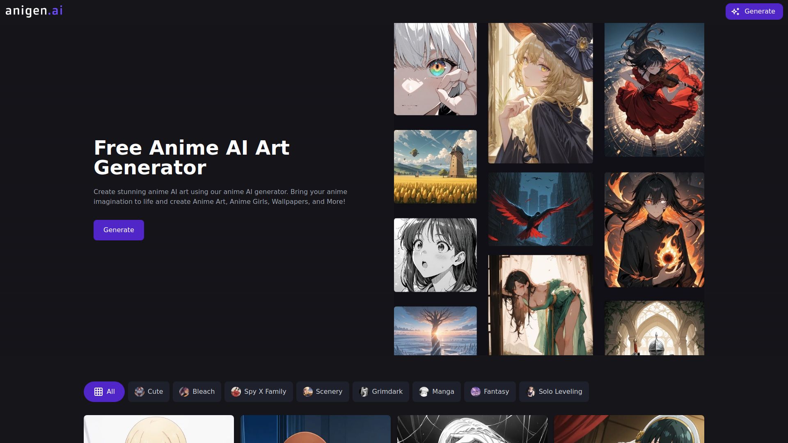Screen dimensions: 788x443
Task: Click the Cute category avatar icon
Action: pos(140,392)
